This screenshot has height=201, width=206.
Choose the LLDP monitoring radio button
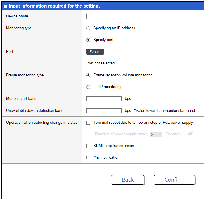(88, 87)
